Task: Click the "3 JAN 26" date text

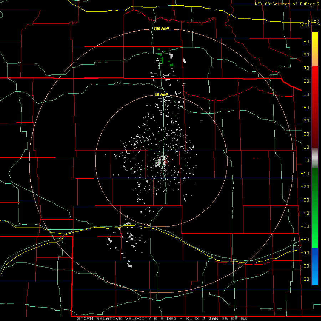Action: (x=215, y=319)
